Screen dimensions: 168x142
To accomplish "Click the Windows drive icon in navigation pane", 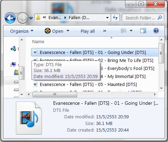I will 16,73.
